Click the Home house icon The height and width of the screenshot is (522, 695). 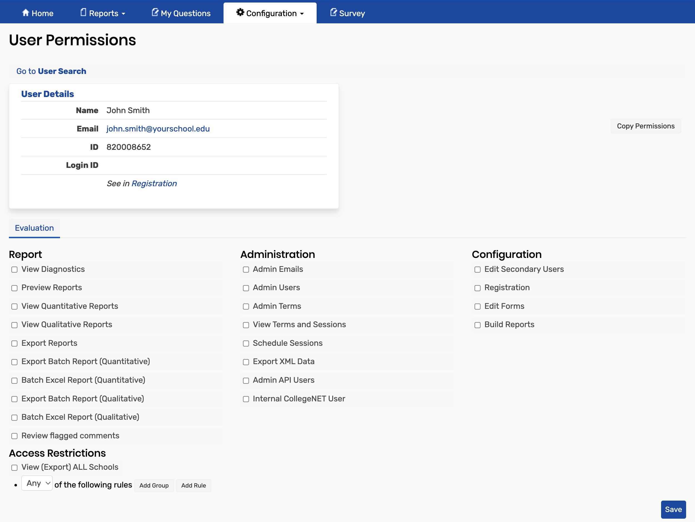click(x=26, y=13)
